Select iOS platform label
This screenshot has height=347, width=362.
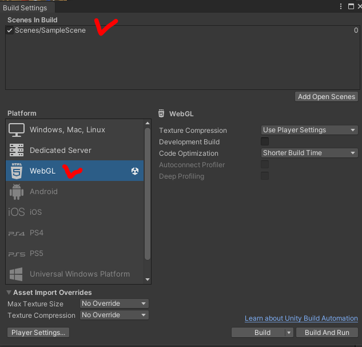pyautogui.click(x=36, y=212)
